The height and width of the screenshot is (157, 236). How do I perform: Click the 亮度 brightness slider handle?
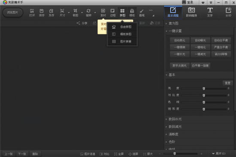click(204, 88)
